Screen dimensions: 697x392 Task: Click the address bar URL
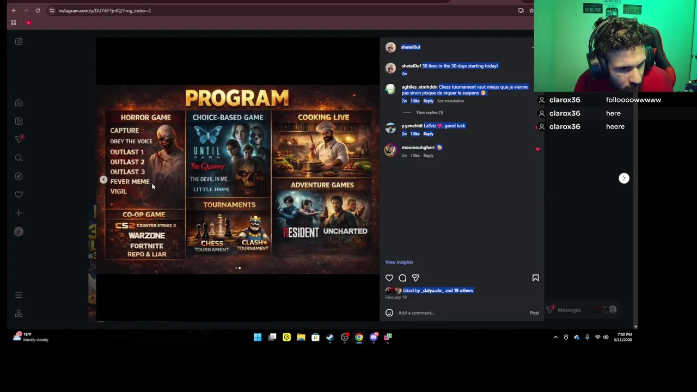105,10
